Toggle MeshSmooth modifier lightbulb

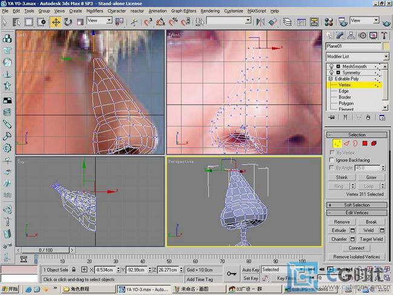pos(331,66)
